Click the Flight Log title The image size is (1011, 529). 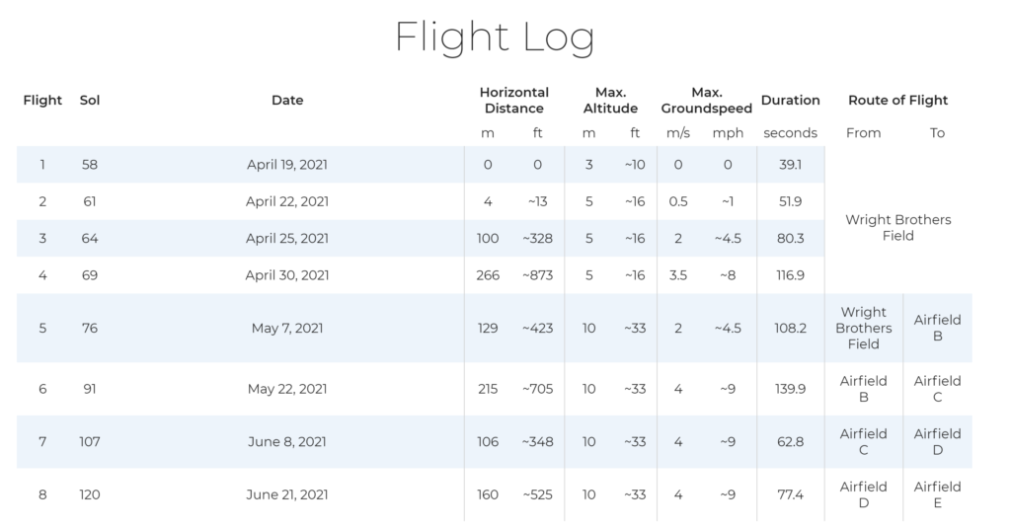[x=495, y=38]
